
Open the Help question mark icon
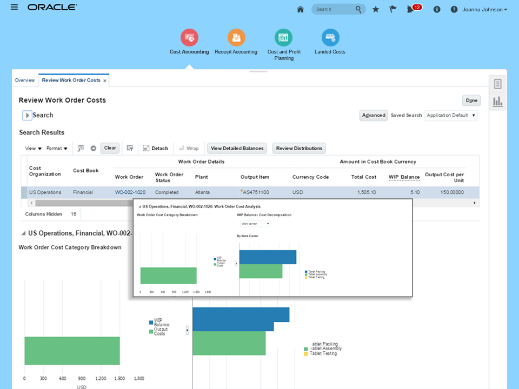point(454,10)
